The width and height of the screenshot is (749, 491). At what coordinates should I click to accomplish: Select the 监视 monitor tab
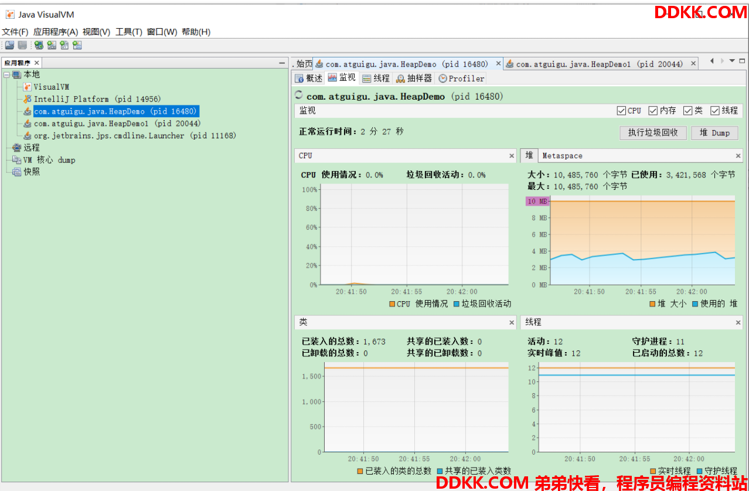341,78
